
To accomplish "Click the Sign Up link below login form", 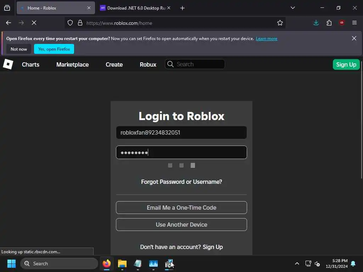I will 213,247.
